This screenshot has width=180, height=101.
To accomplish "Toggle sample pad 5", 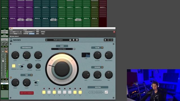I will click(x=64, y=92).
